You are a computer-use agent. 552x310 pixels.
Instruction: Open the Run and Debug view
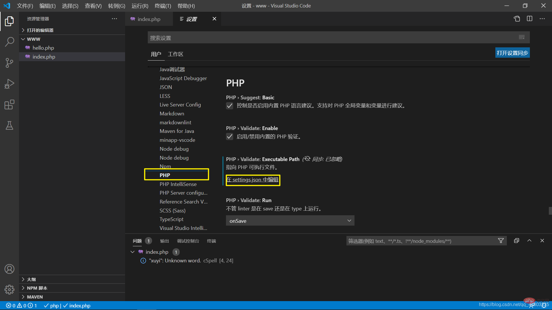pyautogui.click(x=9, y=84)
